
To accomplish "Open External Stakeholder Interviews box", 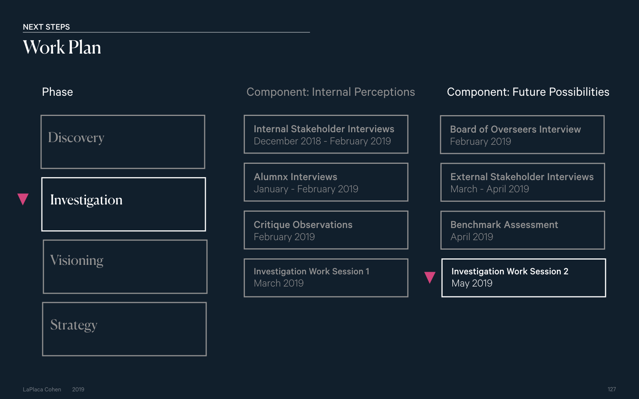I will point(523,182).
